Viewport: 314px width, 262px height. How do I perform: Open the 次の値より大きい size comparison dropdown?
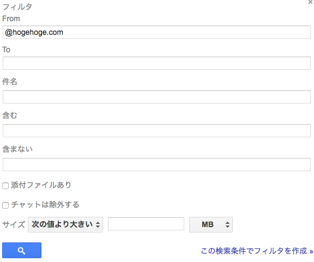click(65, 224)
